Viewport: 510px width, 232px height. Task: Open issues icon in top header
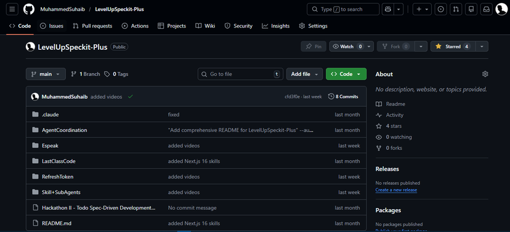click(x=441, y=9)
